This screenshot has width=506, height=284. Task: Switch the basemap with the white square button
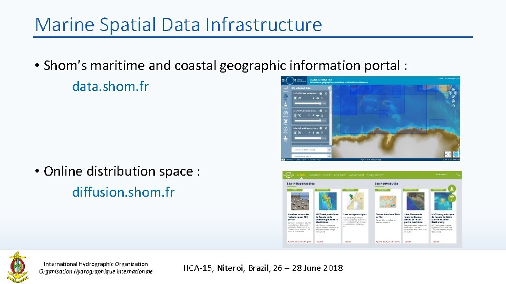coord(447,154)
